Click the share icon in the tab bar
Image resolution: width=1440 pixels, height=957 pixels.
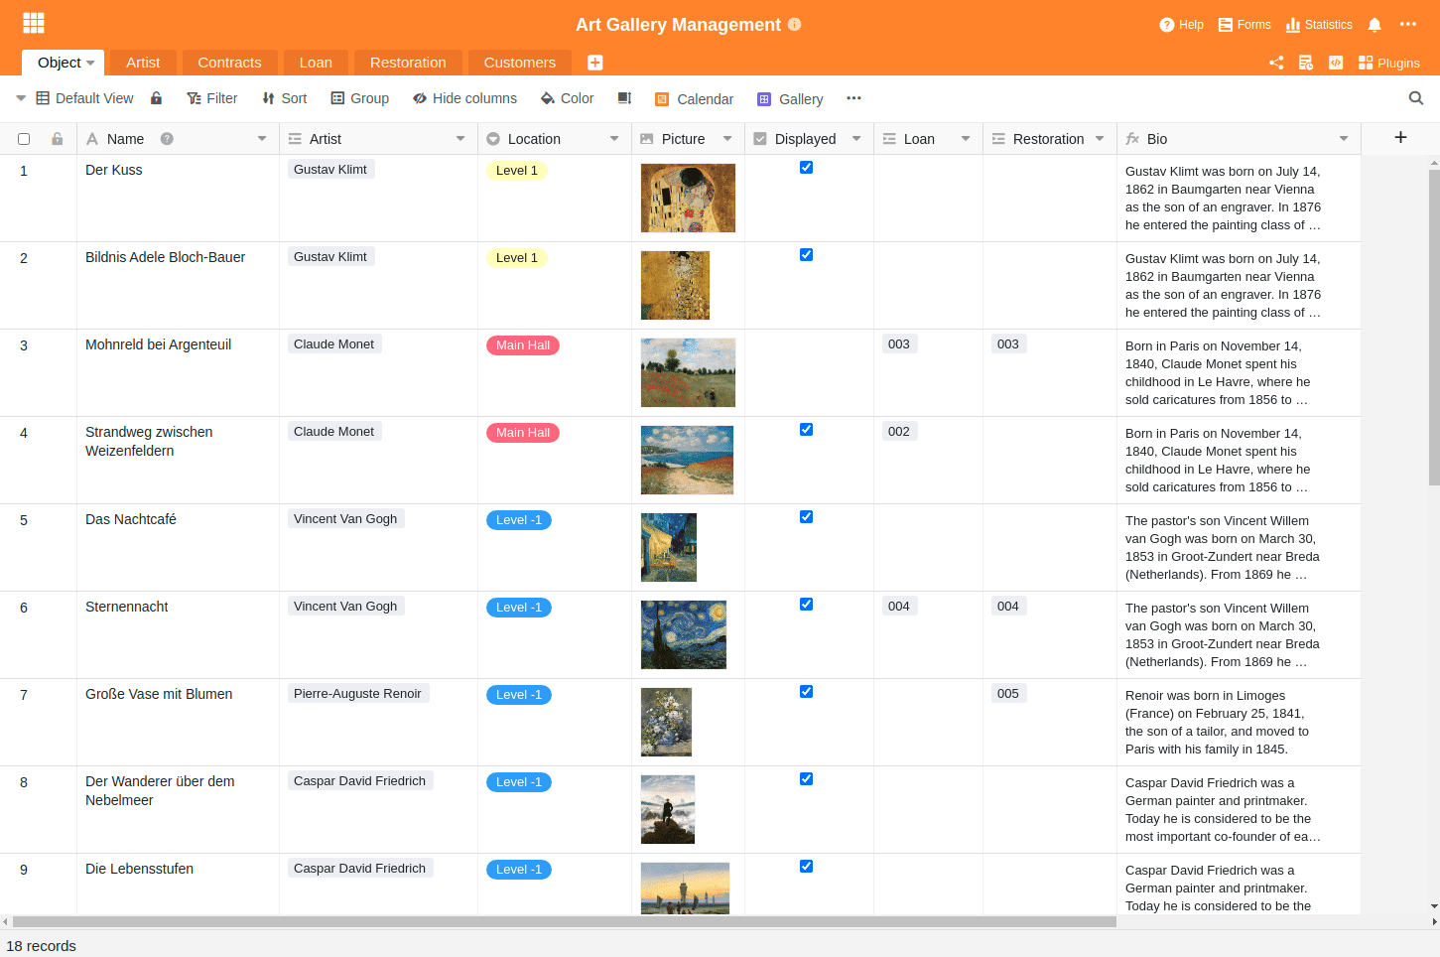1276,63
